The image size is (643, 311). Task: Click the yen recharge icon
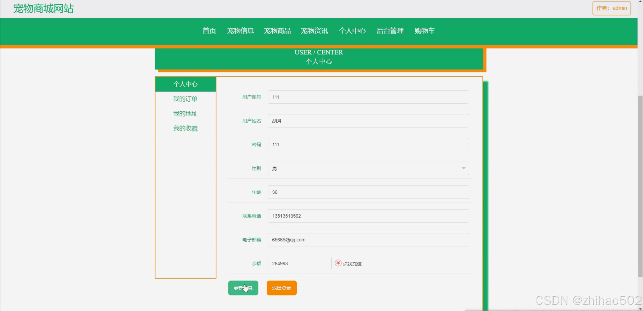[338, 263]
